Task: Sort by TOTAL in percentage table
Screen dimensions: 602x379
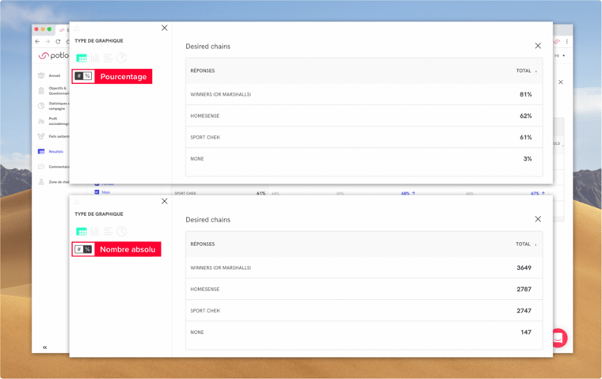Action: [526, 70]
